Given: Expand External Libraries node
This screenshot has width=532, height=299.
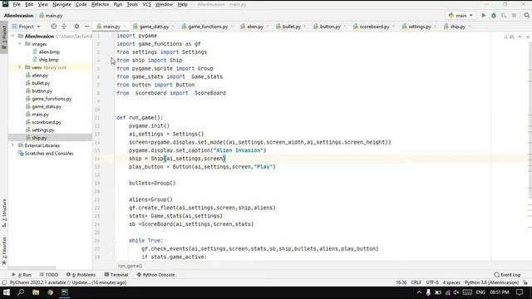Looking at the screenshot, I should click(x=13, y=145).
